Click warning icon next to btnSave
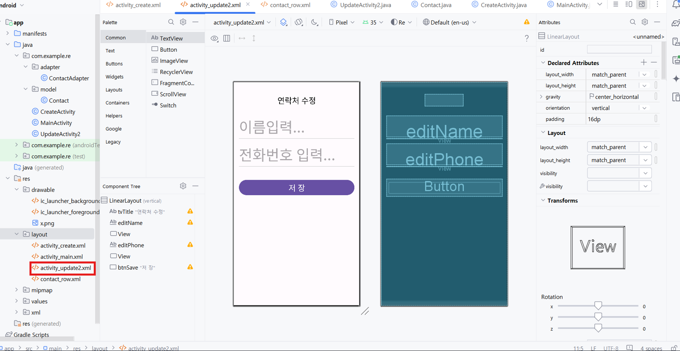 coord(190,267)
